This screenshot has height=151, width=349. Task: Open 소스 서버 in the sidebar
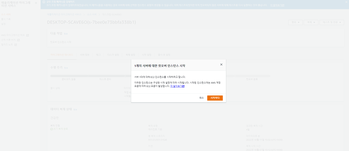coord(6,14)
